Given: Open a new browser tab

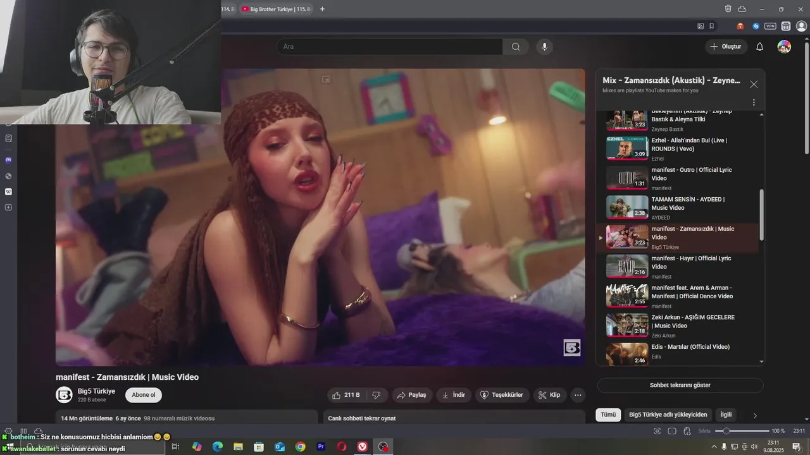Looking at the screenshot, I should pyautogui.click(x=322, y=9).
